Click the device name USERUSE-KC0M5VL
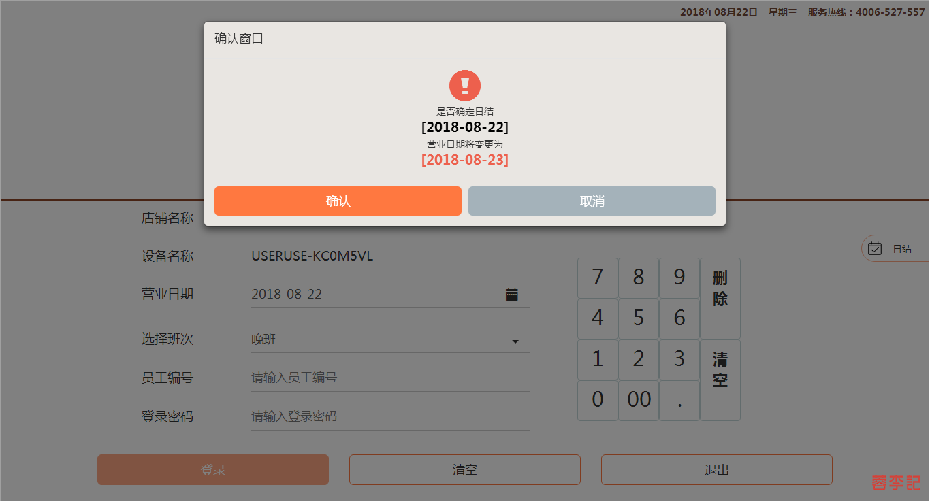 pos(312,256)
